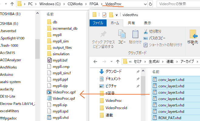Open the quick access toolbar customize dropdown
This screenshot has height=121, width=200.
pyautogui.click(x=117, y=15)
